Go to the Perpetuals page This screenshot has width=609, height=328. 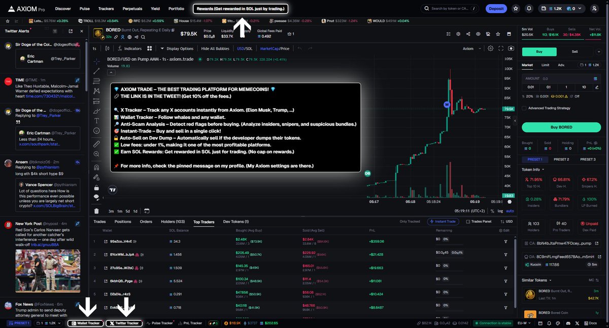click(x=132, y=9)
